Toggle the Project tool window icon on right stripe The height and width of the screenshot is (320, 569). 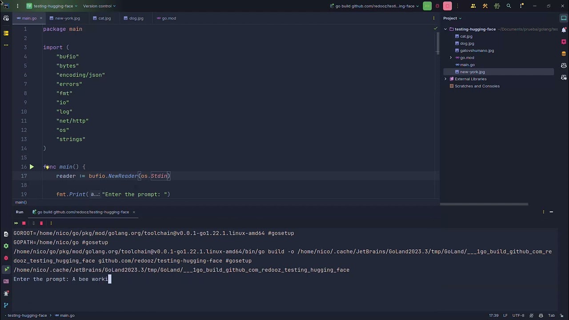pos(564,18)
